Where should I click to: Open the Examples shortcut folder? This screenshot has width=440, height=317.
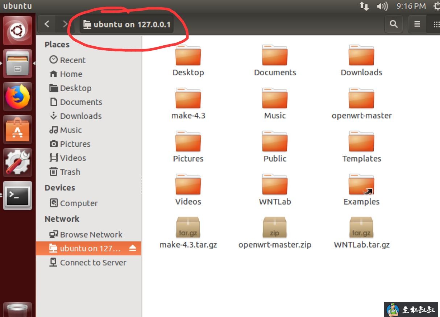(361, 185)
